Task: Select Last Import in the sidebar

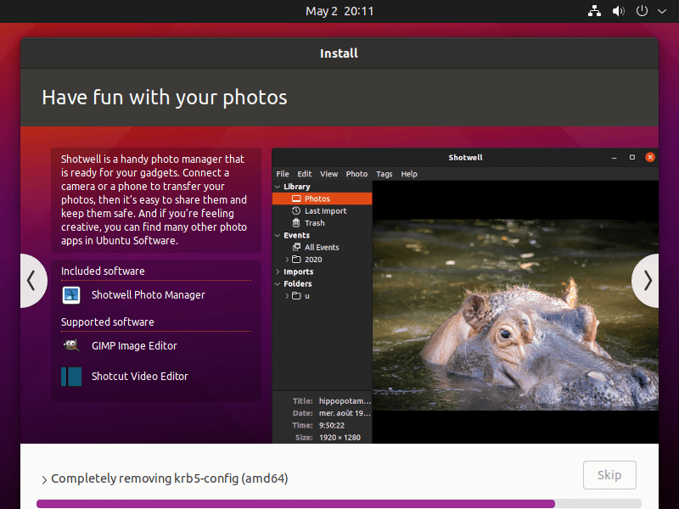Action: tap(323, 210)
